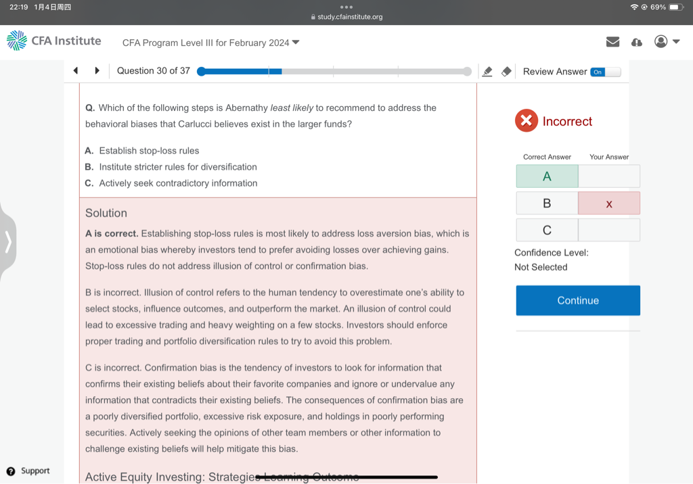Screen dimensions: 693x484
Task: Click the study.cfainstitute.org address bar
Action: click(346, 17)
